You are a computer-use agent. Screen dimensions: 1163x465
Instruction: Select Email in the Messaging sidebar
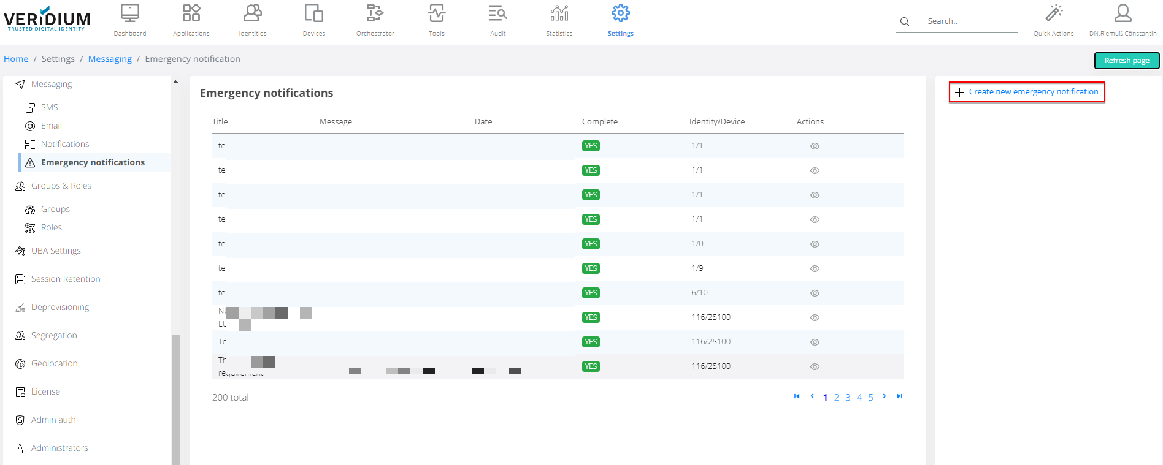[x=52, y=126]
